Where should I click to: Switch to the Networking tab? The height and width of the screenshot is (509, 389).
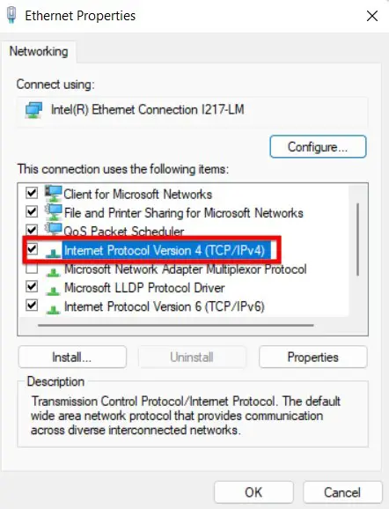coord(39,51)
